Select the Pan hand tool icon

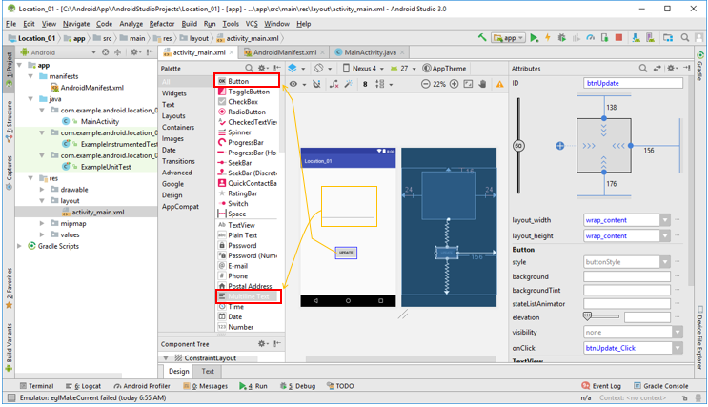483,84
